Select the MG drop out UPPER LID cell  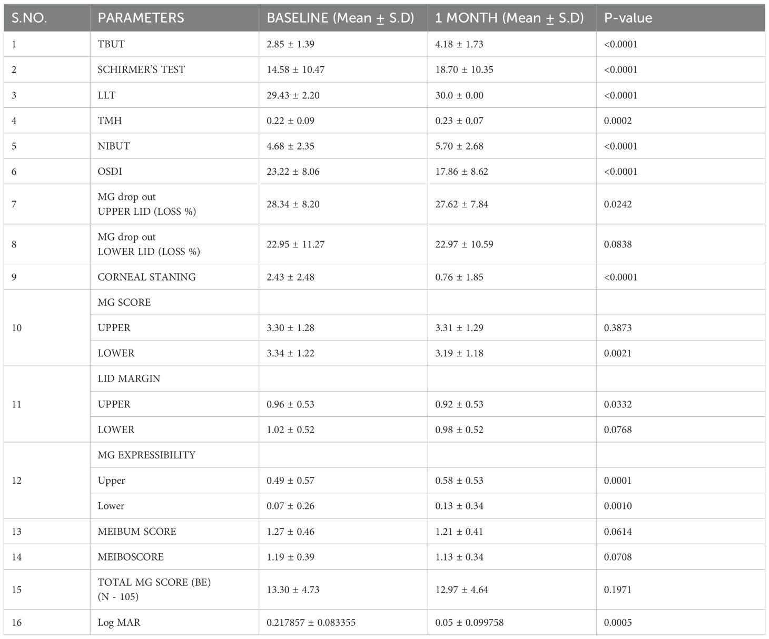coord(146,204)
